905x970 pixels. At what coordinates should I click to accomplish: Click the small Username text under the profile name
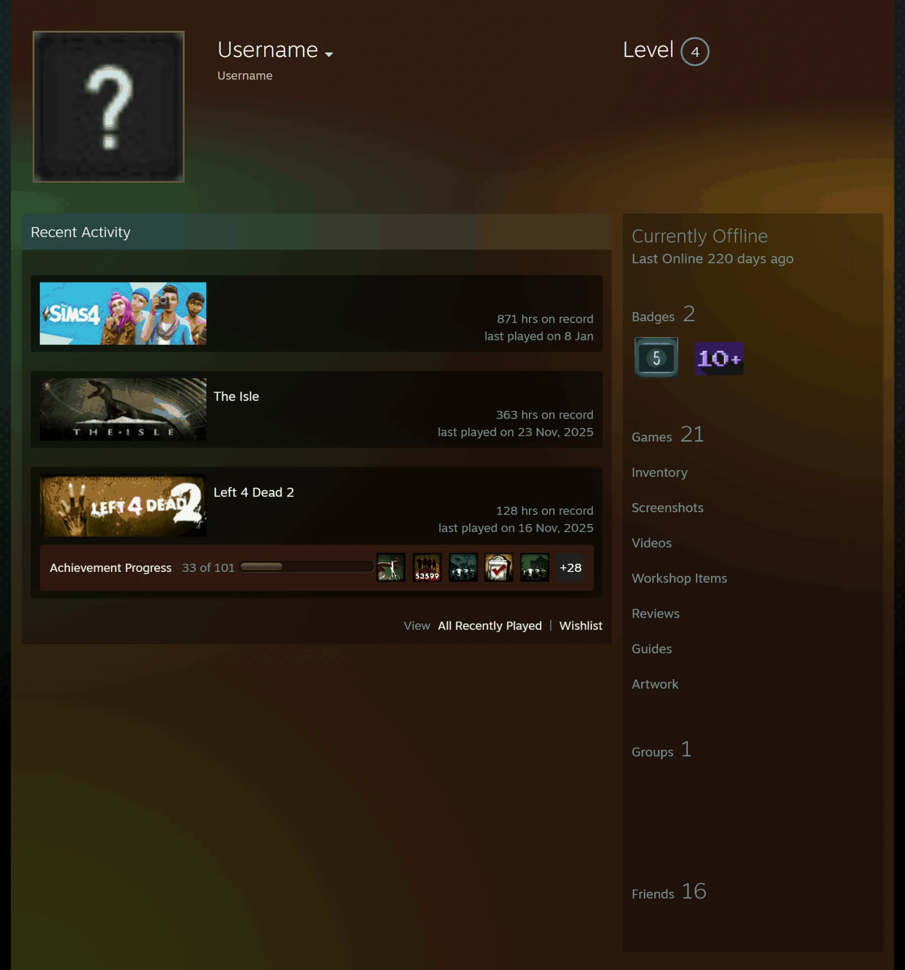click(245, 76)
